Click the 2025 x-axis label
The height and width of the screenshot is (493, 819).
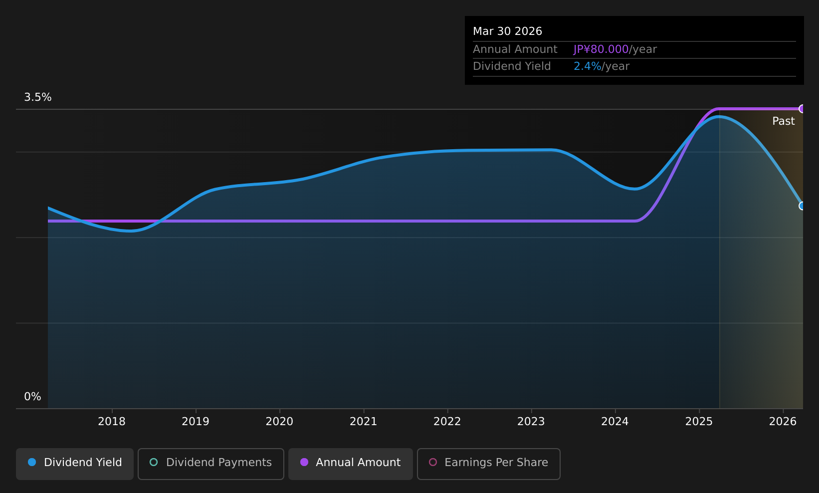pos(699,422)
